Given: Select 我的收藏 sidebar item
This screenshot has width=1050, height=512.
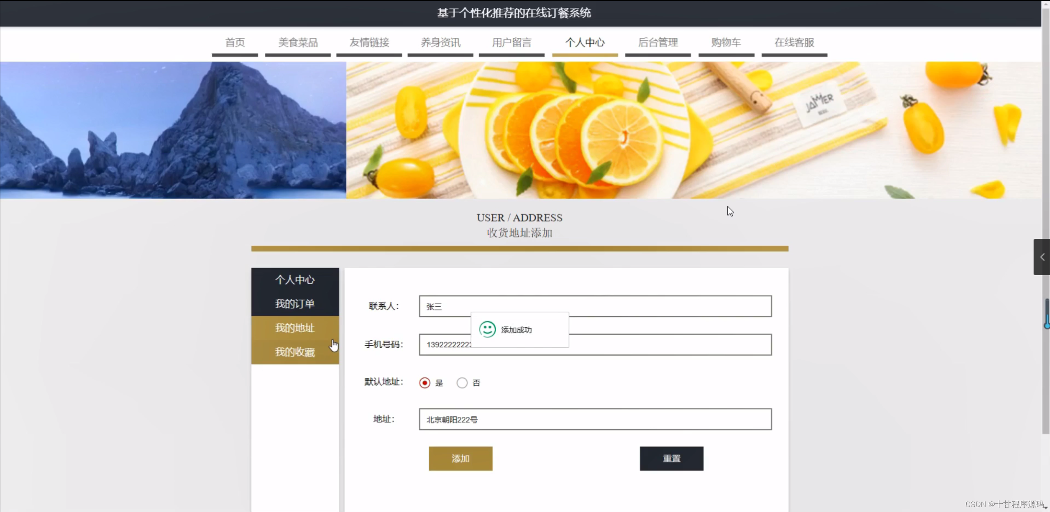Looking at the screenshot, I should coord(295,352).
